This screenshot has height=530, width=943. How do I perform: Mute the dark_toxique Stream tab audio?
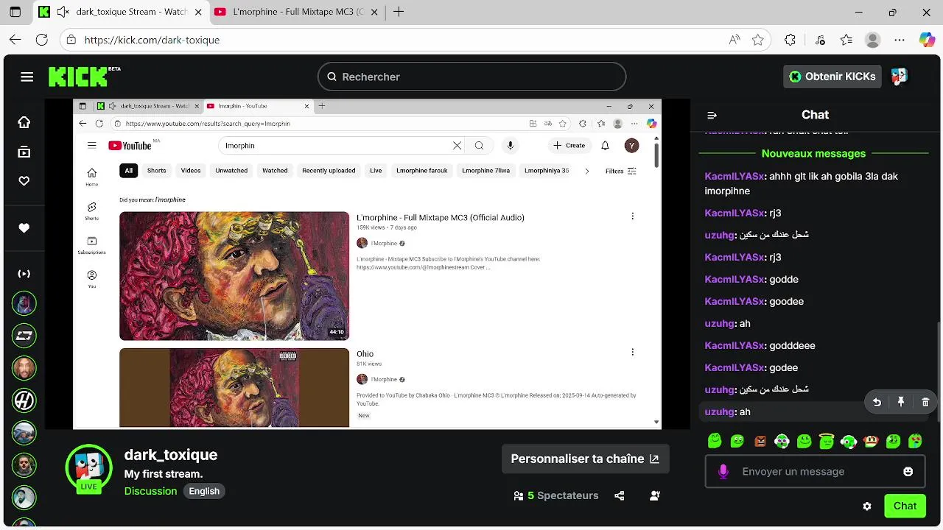click(x=63, y=12)
